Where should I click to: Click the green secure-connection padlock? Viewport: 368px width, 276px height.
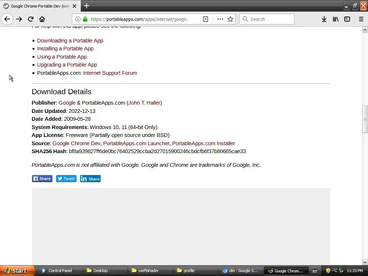point(85,19)
